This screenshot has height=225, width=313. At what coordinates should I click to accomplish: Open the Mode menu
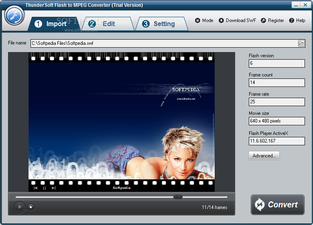pos(204,20)
